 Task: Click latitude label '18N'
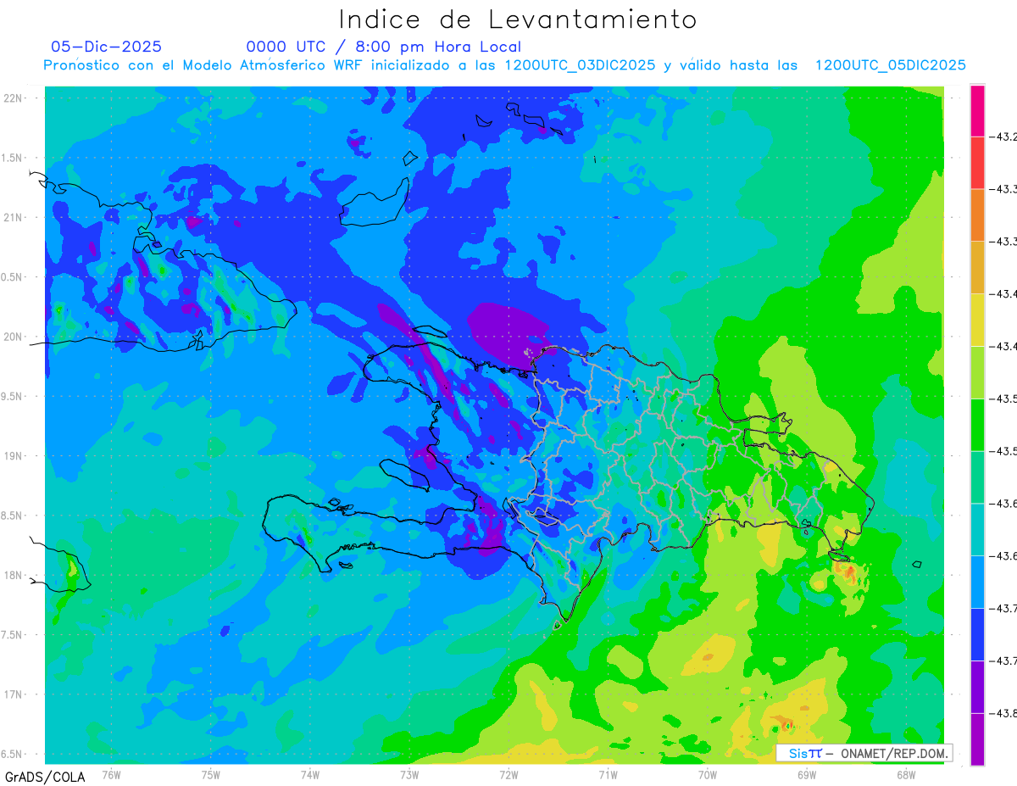13,575
